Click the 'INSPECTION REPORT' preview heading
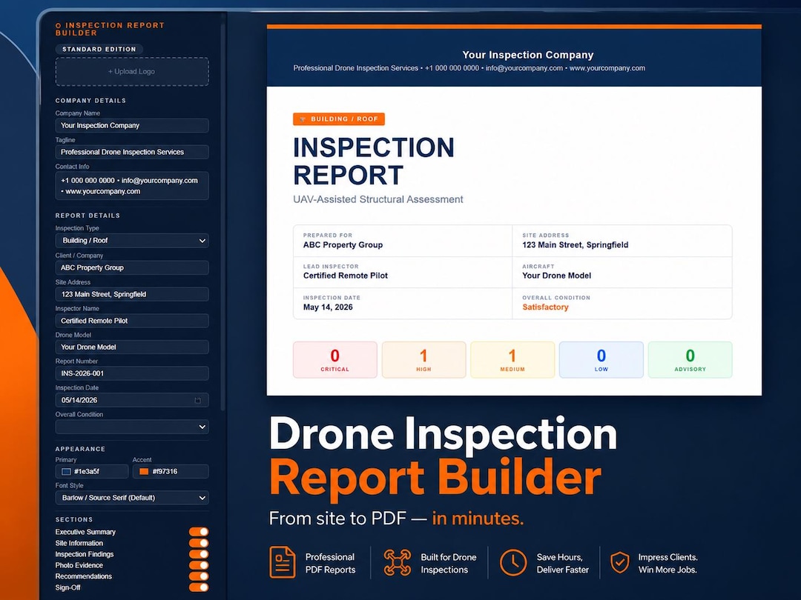 [373, 161]
